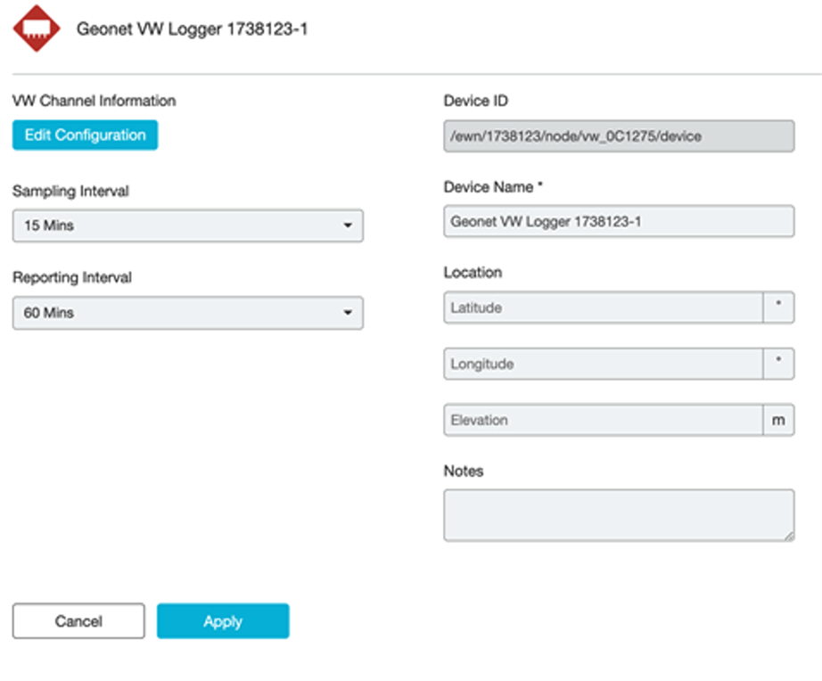The height and width of the screenshot is (681, 822).
Task: Click the Geonet VW Logger 1738123-1 title
Action: click(192, 29)
